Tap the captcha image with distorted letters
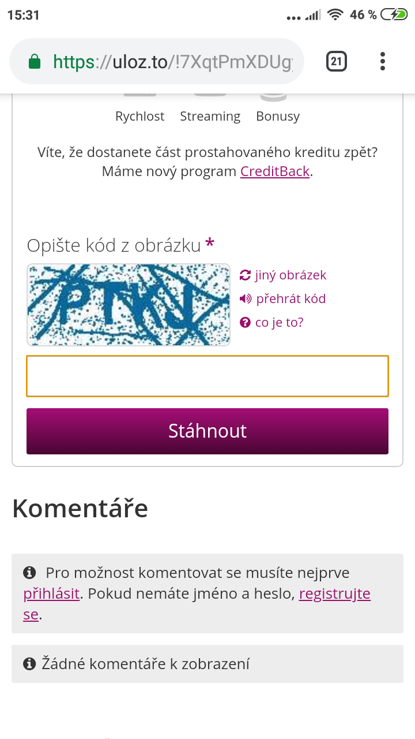 click(129, 305)
